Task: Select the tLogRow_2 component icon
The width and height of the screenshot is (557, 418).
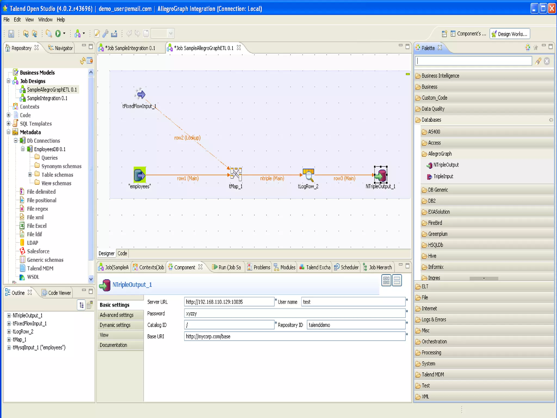Action: click(308, 175)
